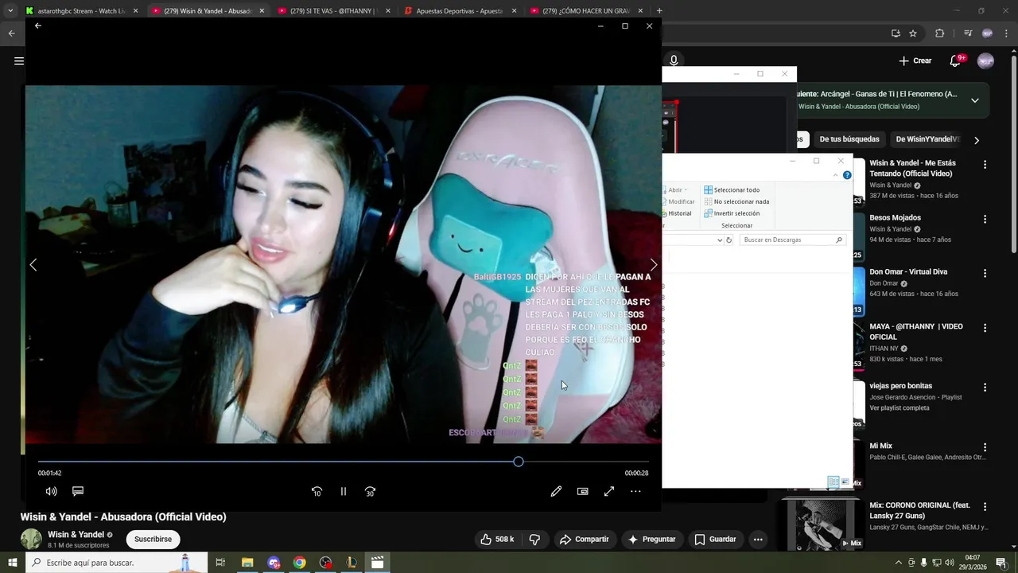Open Chrome extensions puzzle icon
Image resolution: width=1018 pixels, height=573 pixels.
click(939, 33)
